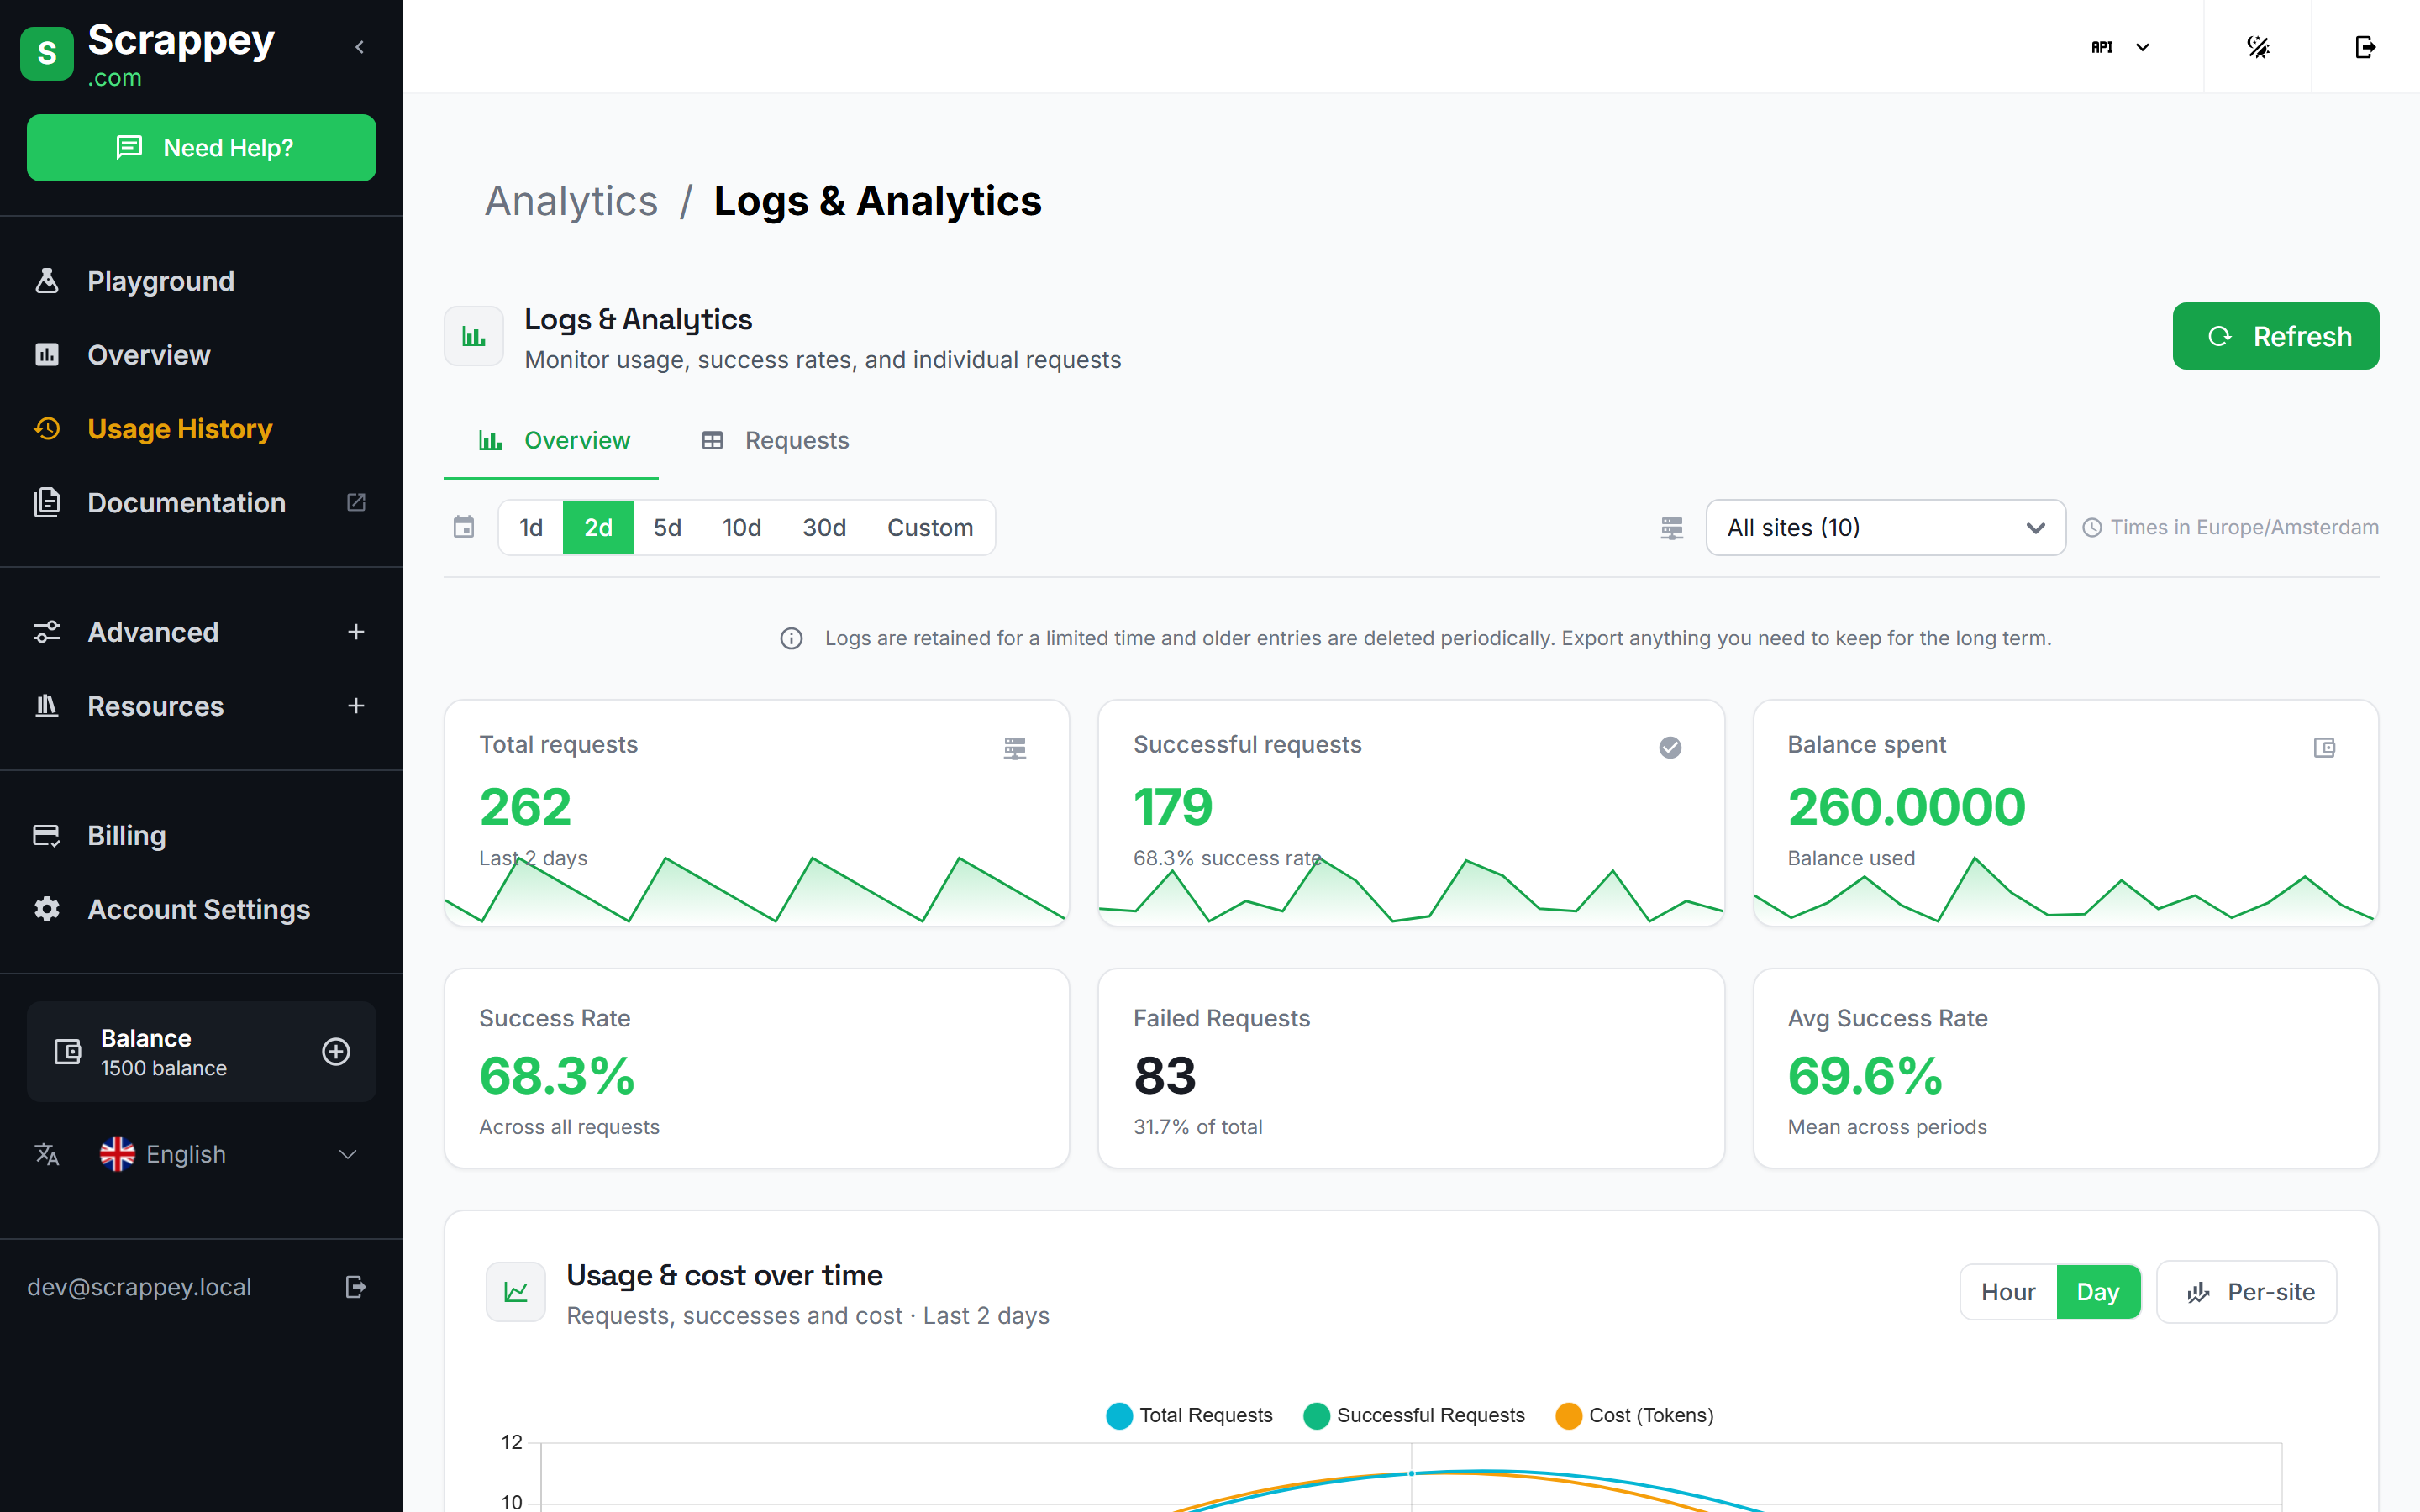Viewport: 2420px width, 1512px height.
Task: Click the Failed Requests value 83
Action: [1165, 1076]
